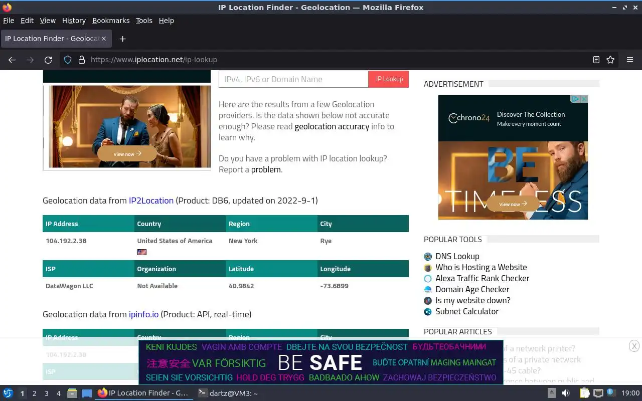Open the Bookmarks menu
The image size is (642, 401).
tap(111, 21)
